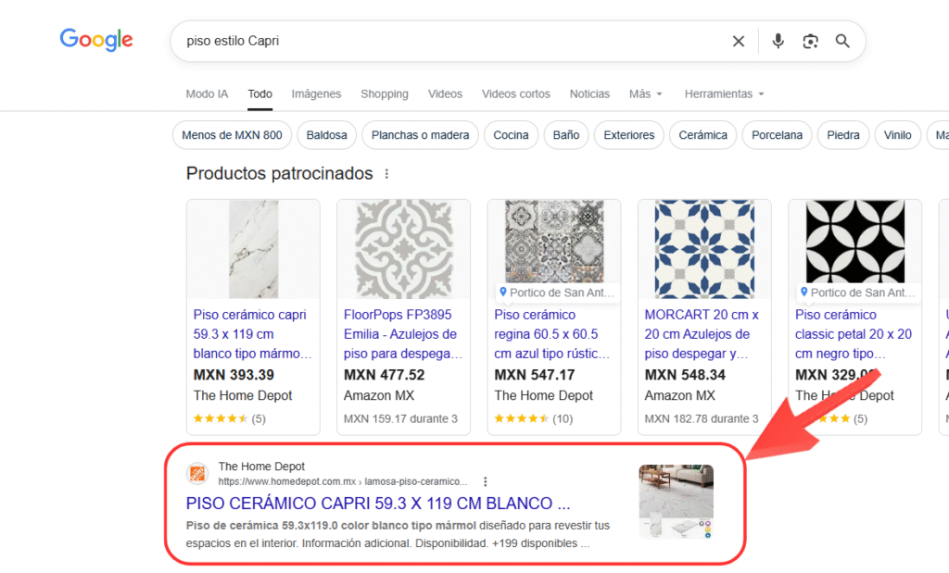Open the organic result's room thumbnail image

click(676, 501)
